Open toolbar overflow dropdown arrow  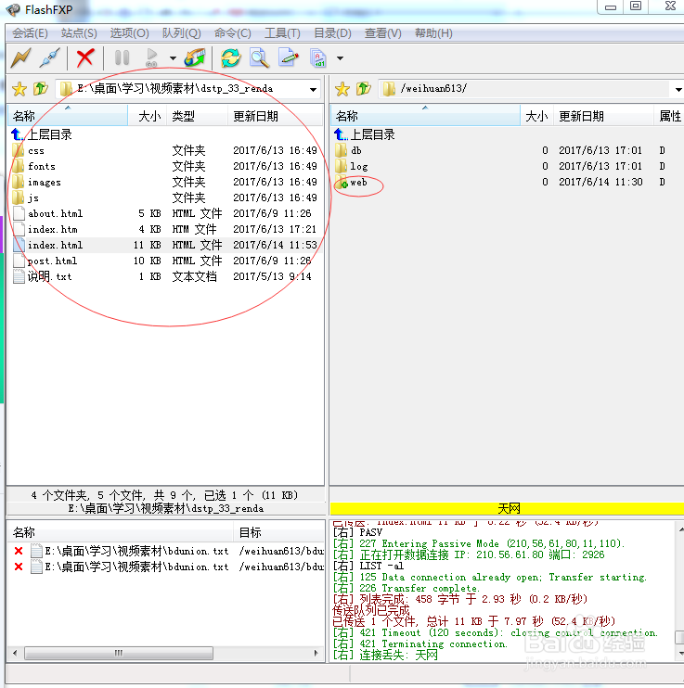340,58
